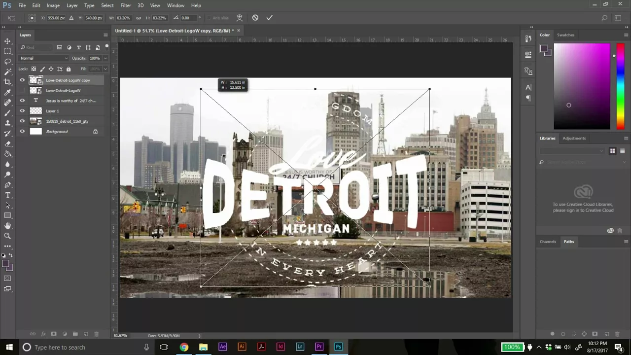Screen dimensions: 631x355
Task: Select the Hand tool
Action: click(7, 226)
